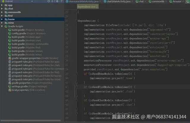Click the "arouter-compiler" annotationProcessor line

click(134, 61)
